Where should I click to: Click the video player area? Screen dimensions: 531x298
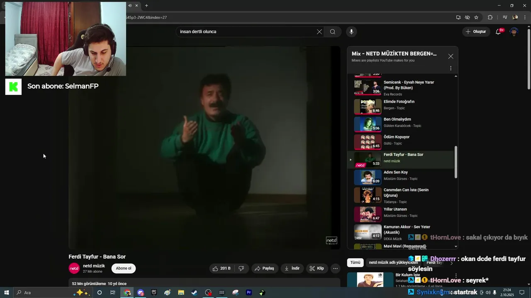[x=204, y=148]
